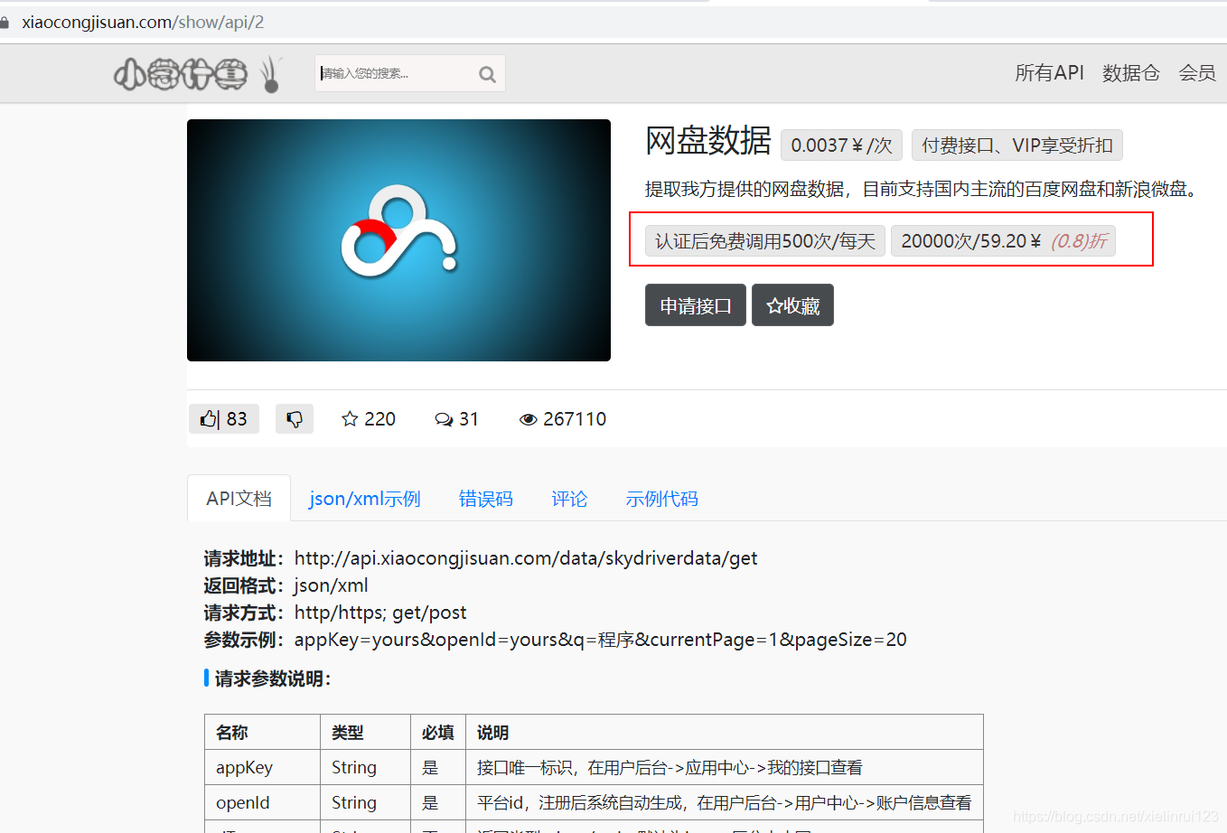Viewport: 1227px width, 833px height.
Task: Click the 返回格式 json/xml line
Action: tap(286, 585)
